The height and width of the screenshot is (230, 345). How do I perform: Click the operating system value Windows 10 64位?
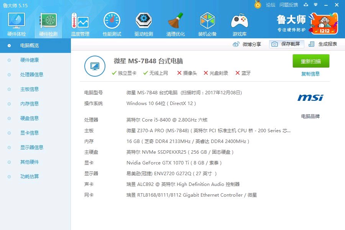click(x=161, y=103)
